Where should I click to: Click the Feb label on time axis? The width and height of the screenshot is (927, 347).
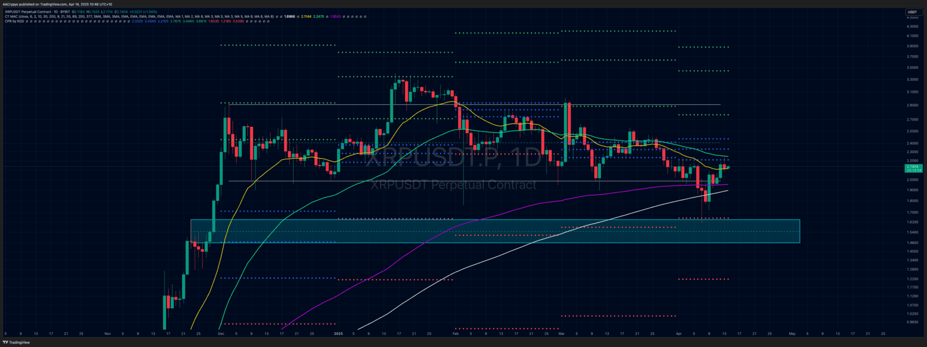(x=455, y=334)
